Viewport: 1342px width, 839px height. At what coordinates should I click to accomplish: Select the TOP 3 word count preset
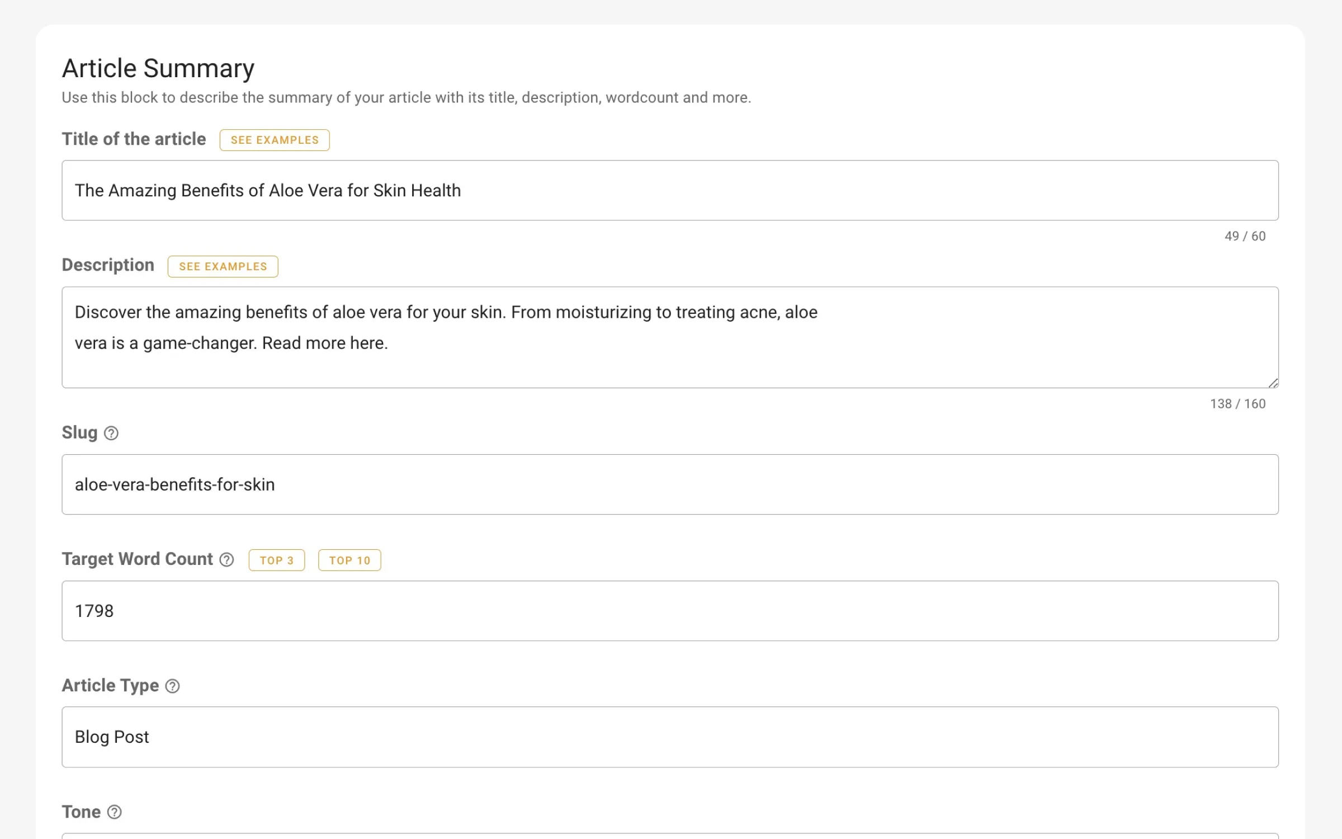(x=277, y=560)
